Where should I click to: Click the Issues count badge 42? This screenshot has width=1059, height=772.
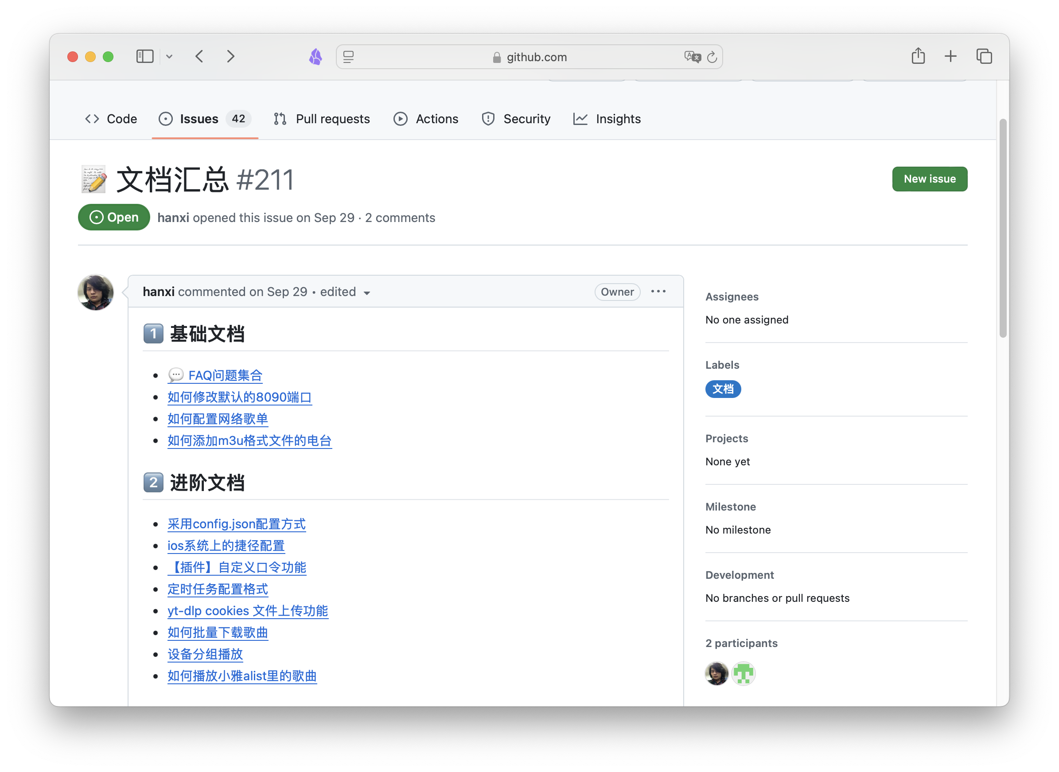click(x=238, y=119)
